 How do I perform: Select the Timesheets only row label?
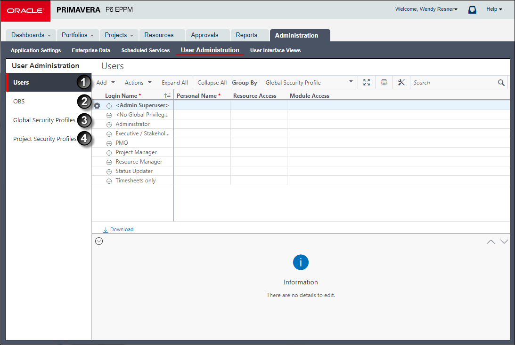pos(136,180)
